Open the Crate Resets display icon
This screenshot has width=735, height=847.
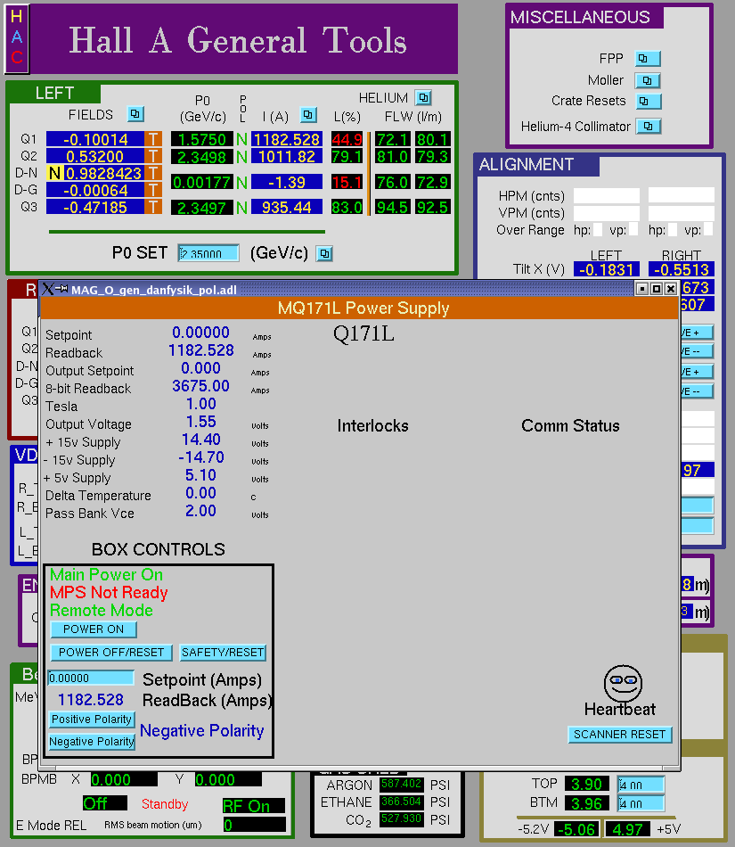[648, 101]
